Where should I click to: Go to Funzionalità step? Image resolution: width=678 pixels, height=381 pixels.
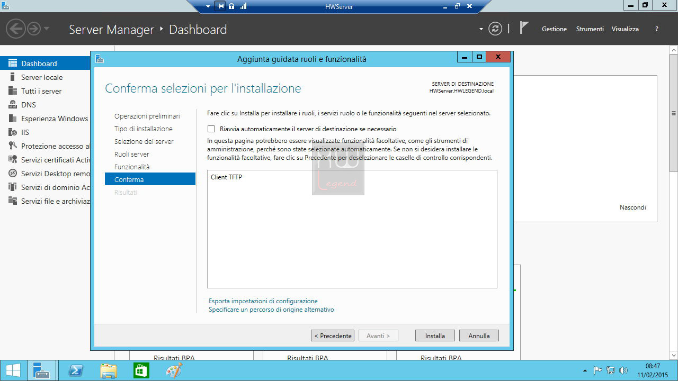point(132,167)
